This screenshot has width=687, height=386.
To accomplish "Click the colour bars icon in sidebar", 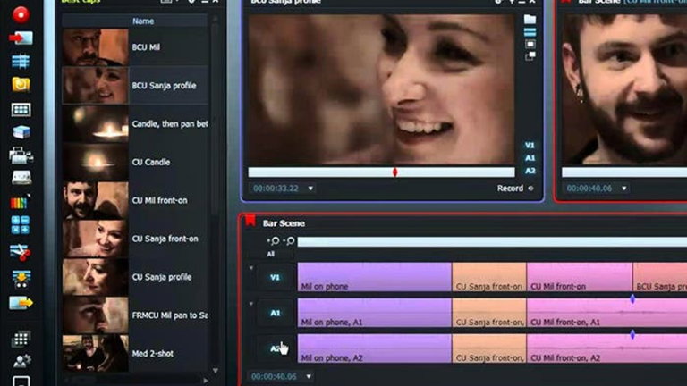I will pyautogui.click(x=20, y=202).
